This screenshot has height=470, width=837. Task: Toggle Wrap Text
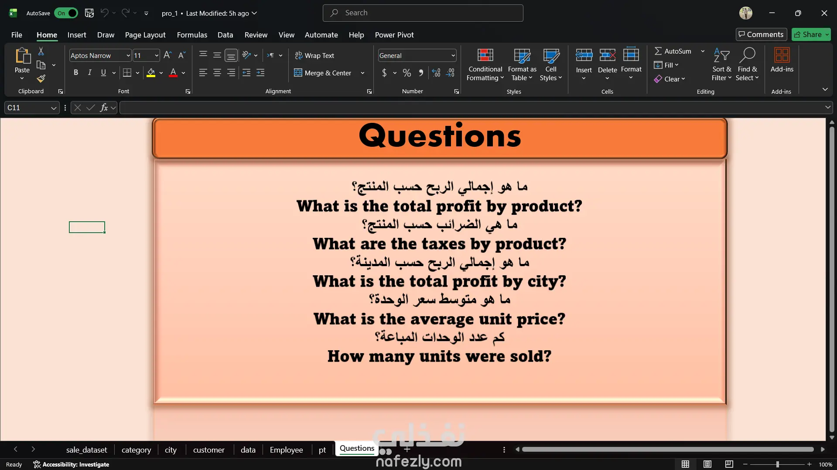click(314, 55)
